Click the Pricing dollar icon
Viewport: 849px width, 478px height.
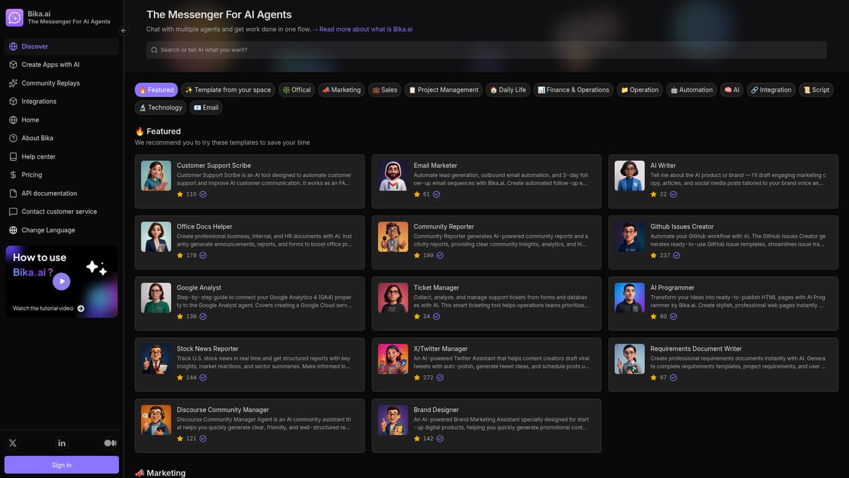pos(13,175)
